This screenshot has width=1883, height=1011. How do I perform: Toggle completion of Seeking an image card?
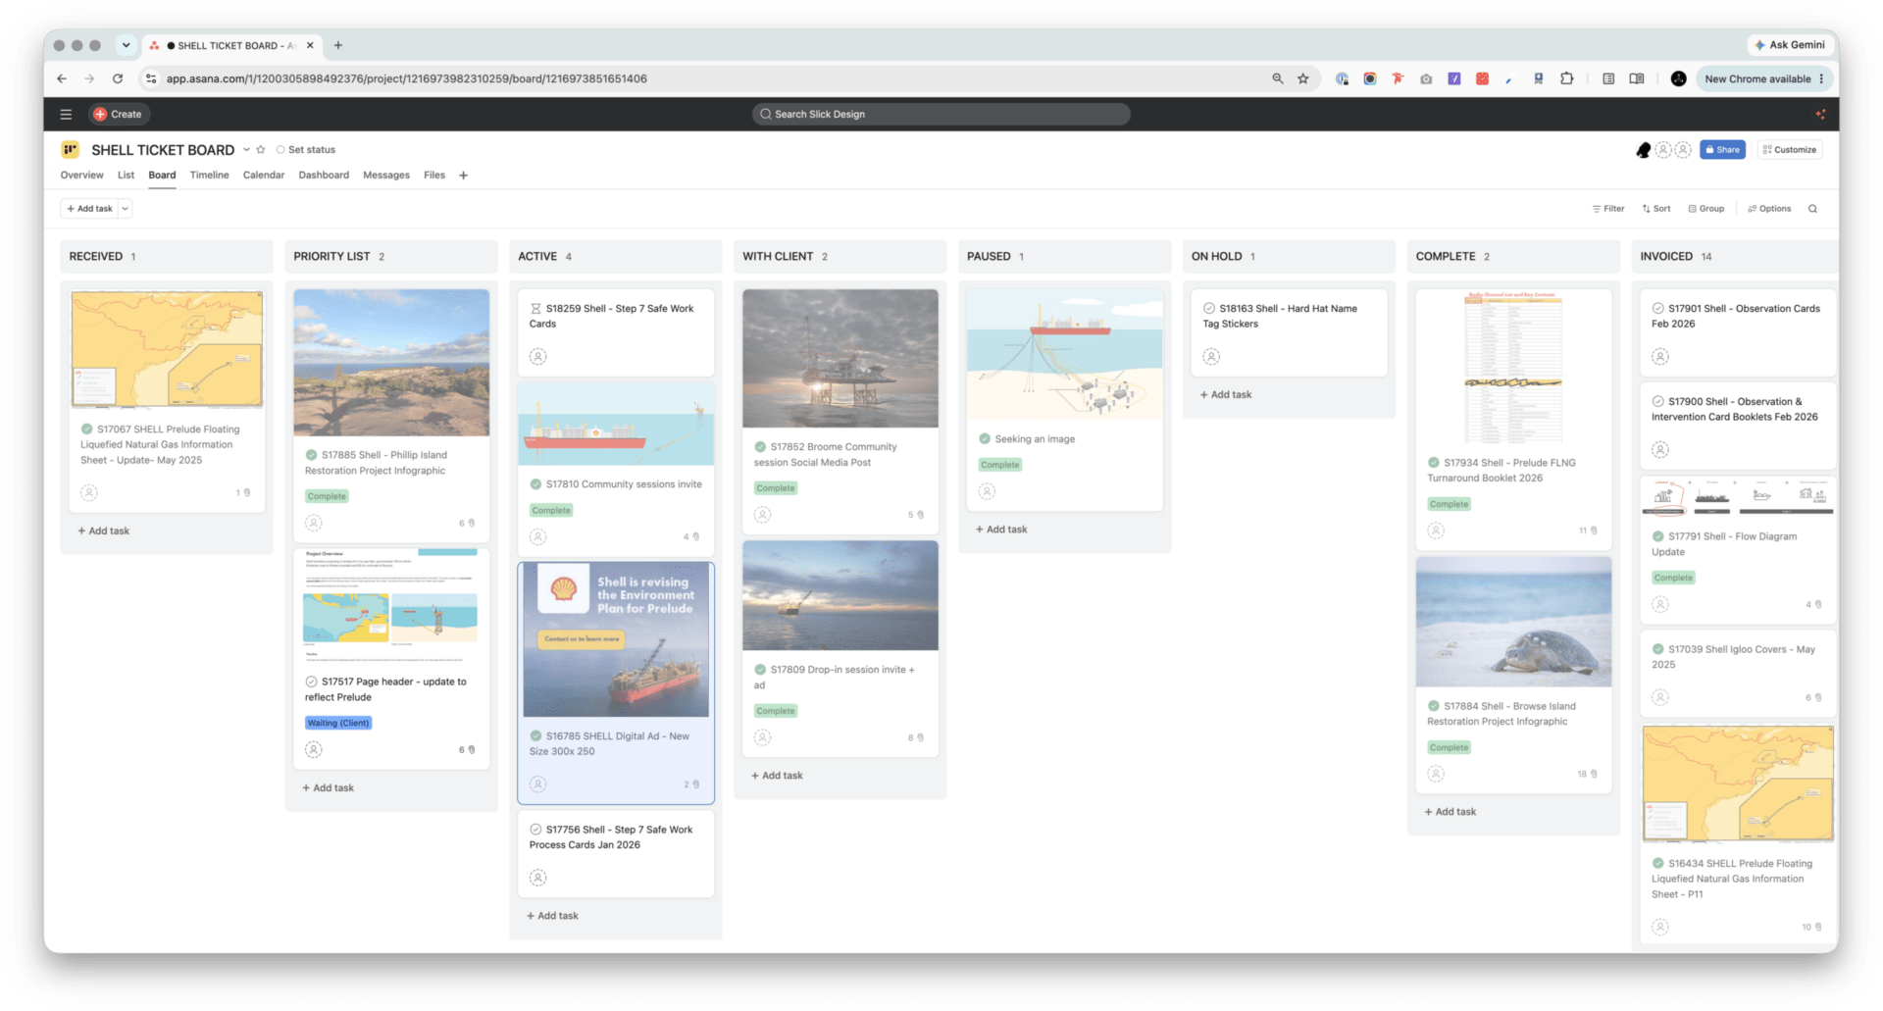985,439
